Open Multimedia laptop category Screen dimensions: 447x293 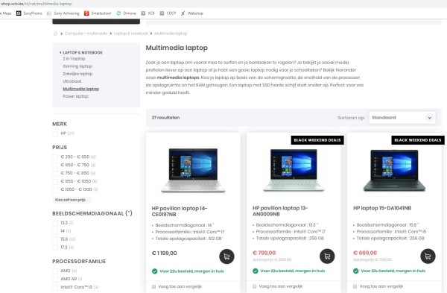(x=80, y=89)
